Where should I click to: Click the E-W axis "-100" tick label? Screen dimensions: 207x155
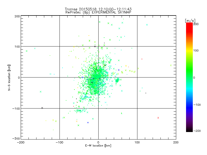60,142
